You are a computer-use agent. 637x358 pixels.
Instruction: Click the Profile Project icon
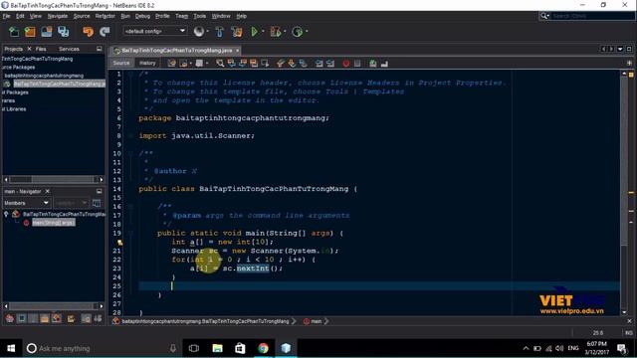coord(298,32)
